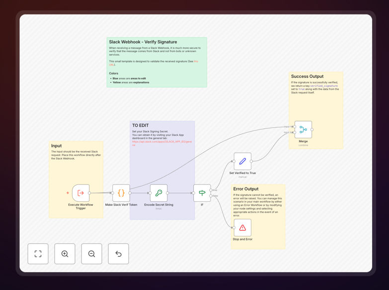This screenshot has width=389, height=290.
Task: Click the Stop and Error input connector
Action: pyautogui.click(x=234, y=228)
